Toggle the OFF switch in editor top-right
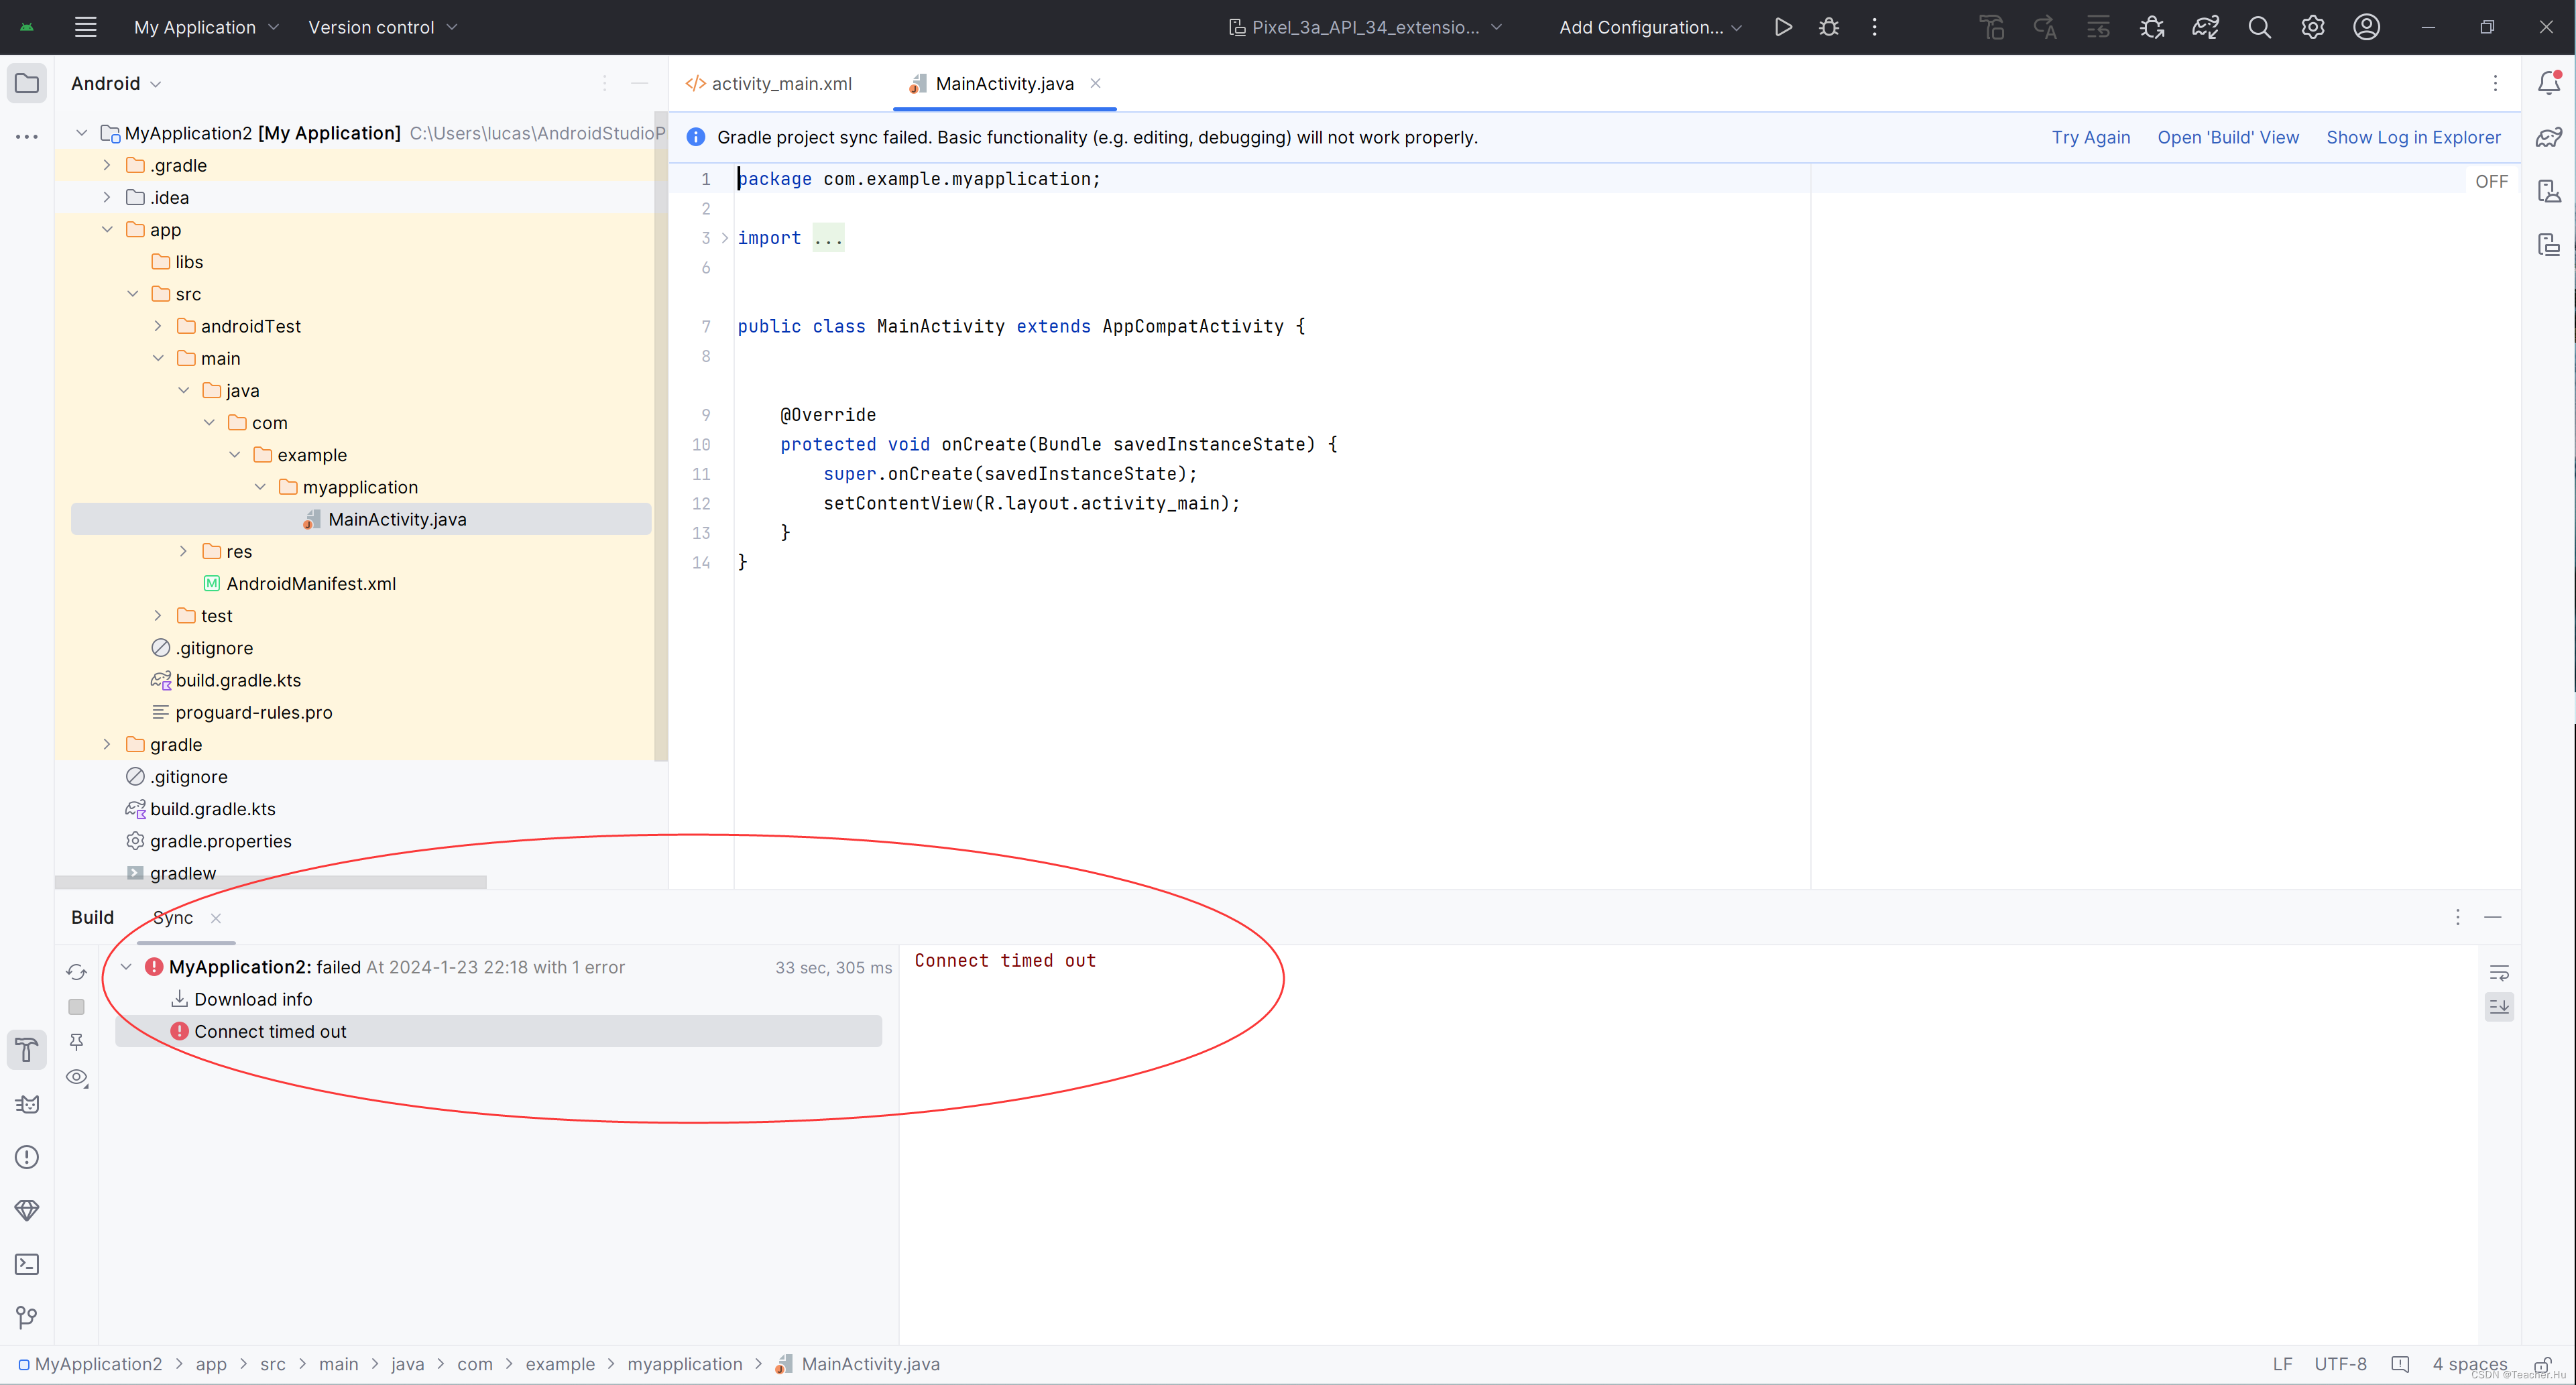Viewport: 2576px width, 1385px height. coord(2491,181)
